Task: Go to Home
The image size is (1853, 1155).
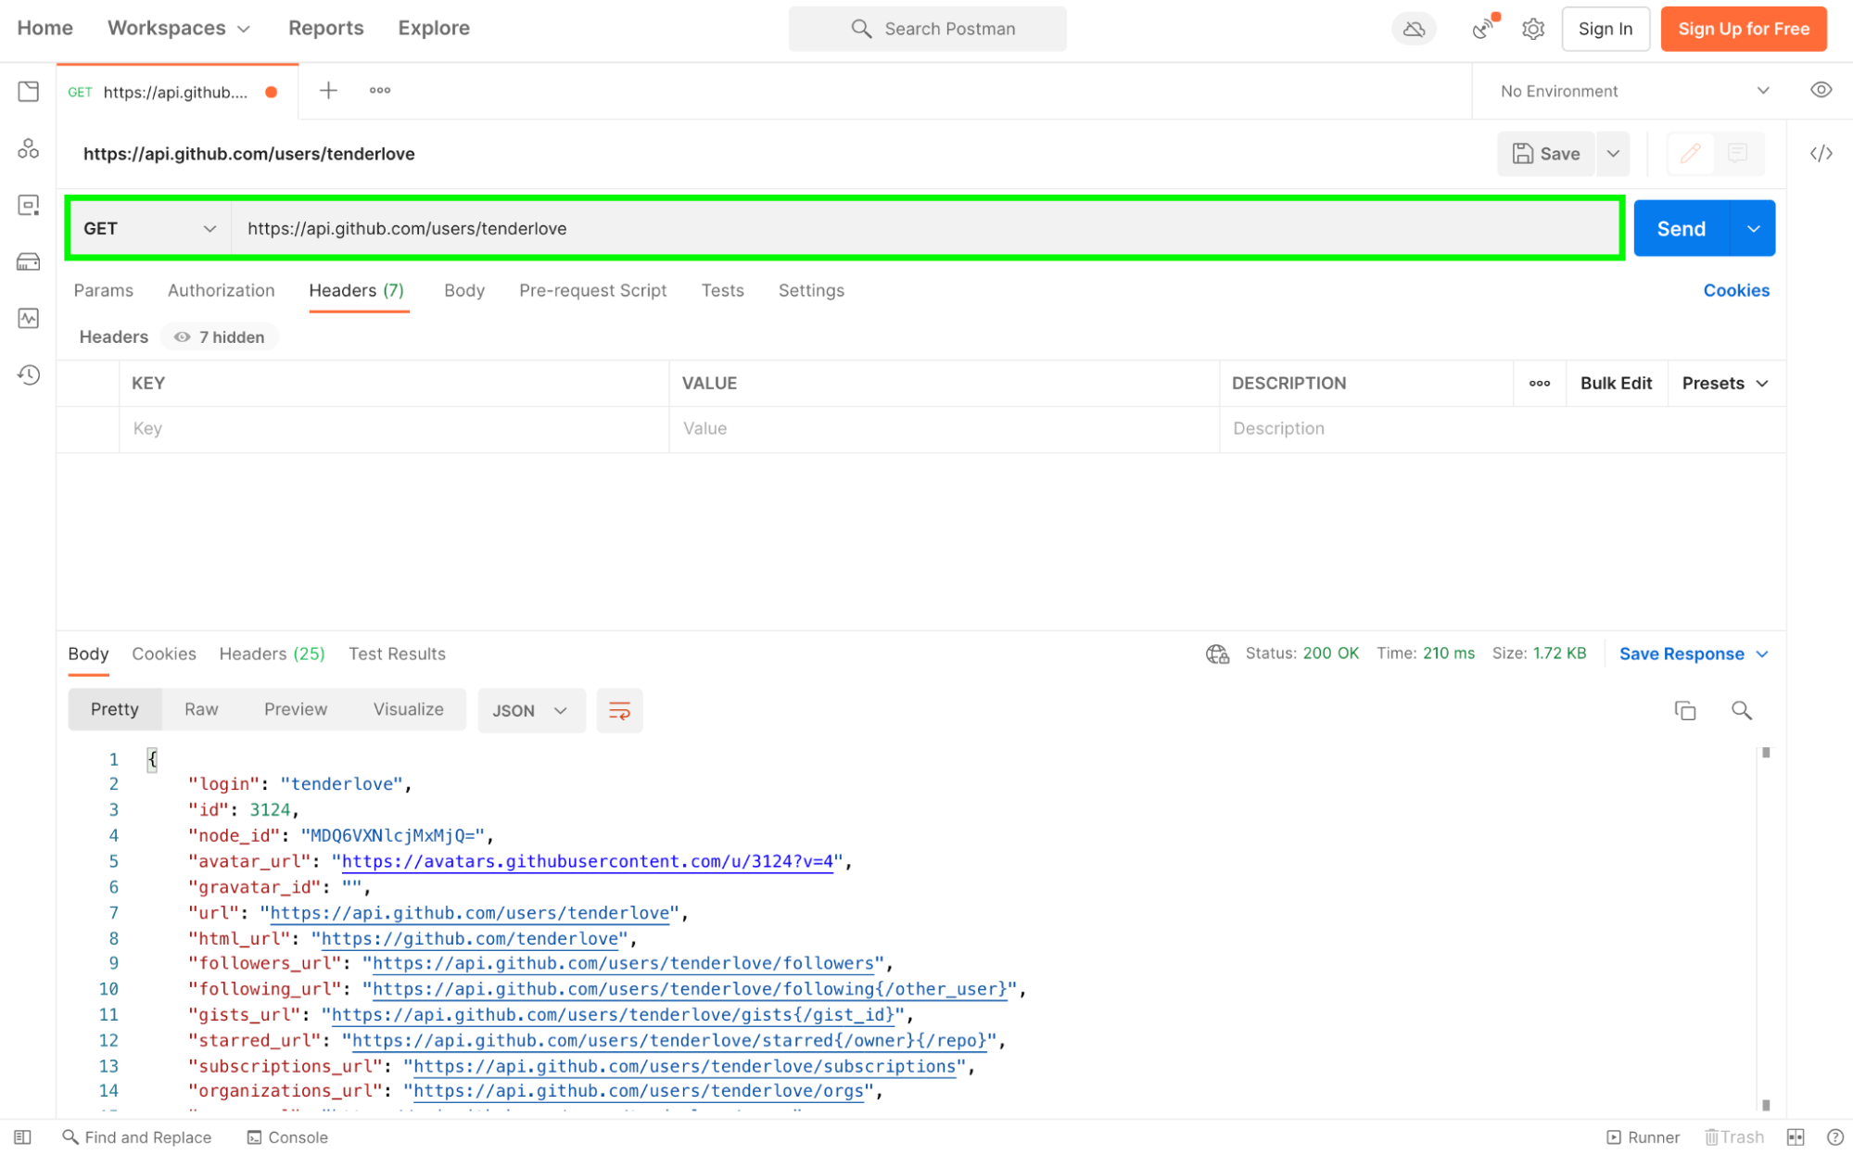Action: click(x=44, y=28)
